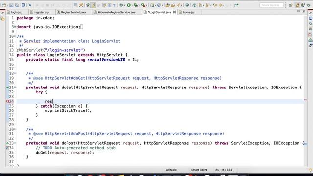Screen dimensions: 313x176
Task: Click the cursor position 24 : 16 : 684
Action: [x=224, y=170]
